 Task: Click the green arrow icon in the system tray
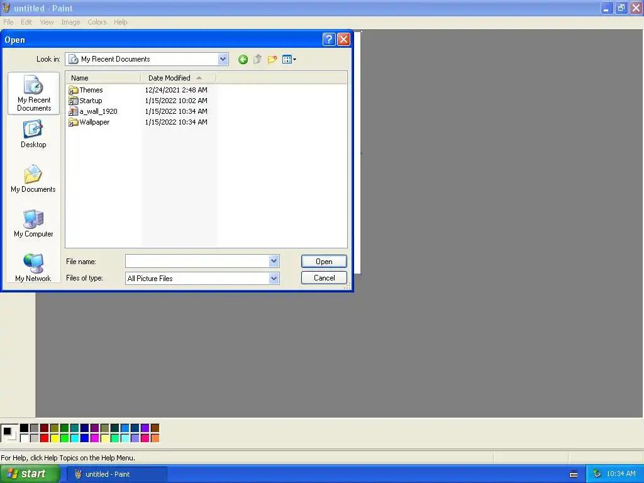point(597,474)
